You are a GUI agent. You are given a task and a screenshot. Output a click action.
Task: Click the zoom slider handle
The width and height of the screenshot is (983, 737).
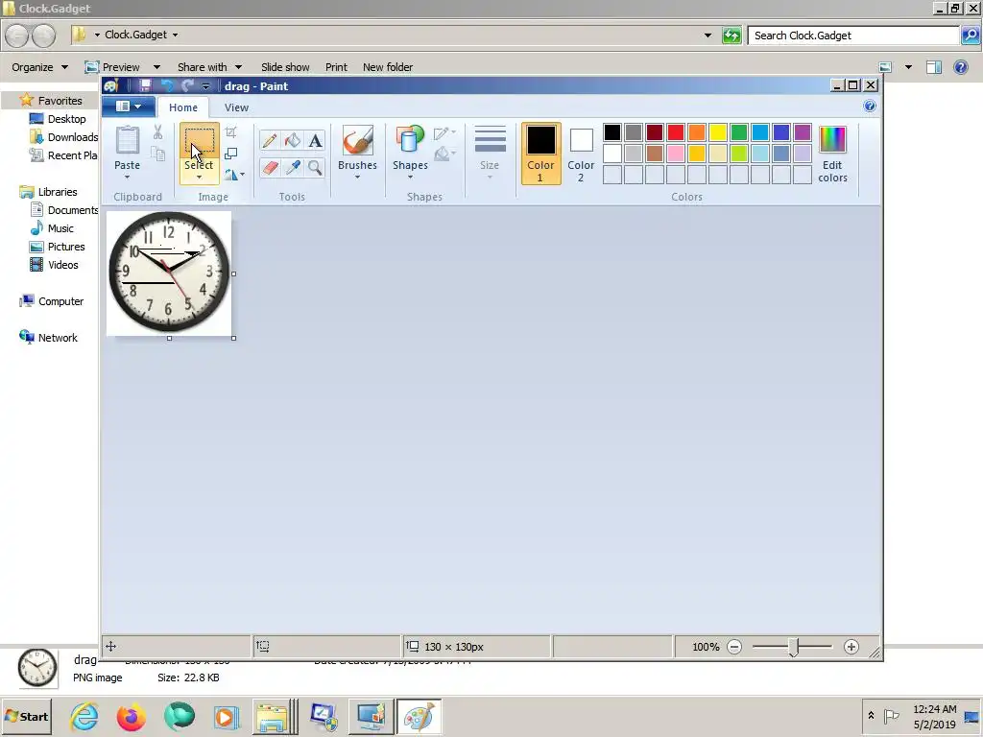794,647
